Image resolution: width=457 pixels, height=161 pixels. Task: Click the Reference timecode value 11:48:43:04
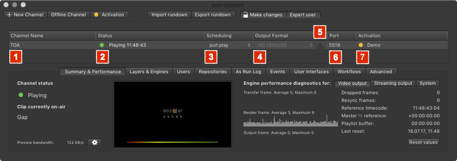[x=426, y=108]
